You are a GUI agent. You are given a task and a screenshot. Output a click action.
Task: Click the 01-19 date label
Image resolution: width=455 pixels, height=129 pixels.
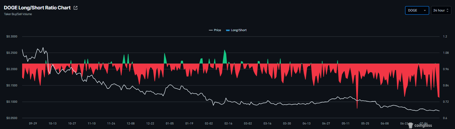coord(189,124)
